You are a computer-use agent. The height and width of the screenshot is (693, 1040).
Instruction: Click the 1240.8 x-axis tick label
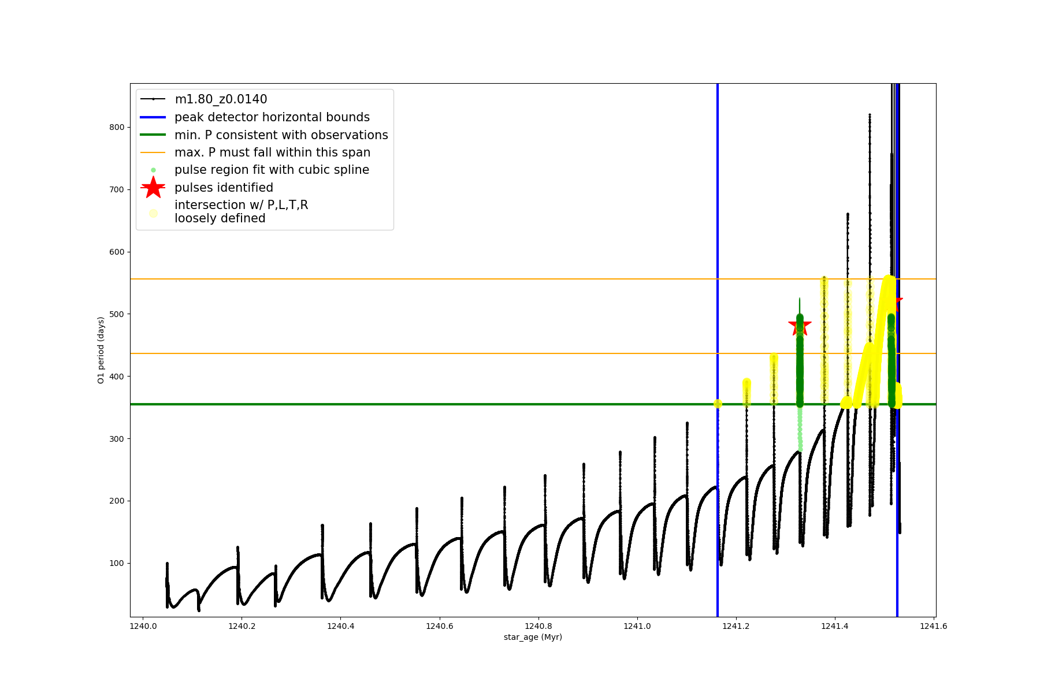538,626
